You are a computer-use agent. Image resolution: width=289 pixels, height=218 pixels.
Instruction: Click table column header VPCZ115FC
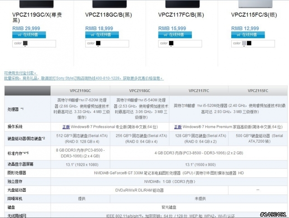tap(258, 91)
